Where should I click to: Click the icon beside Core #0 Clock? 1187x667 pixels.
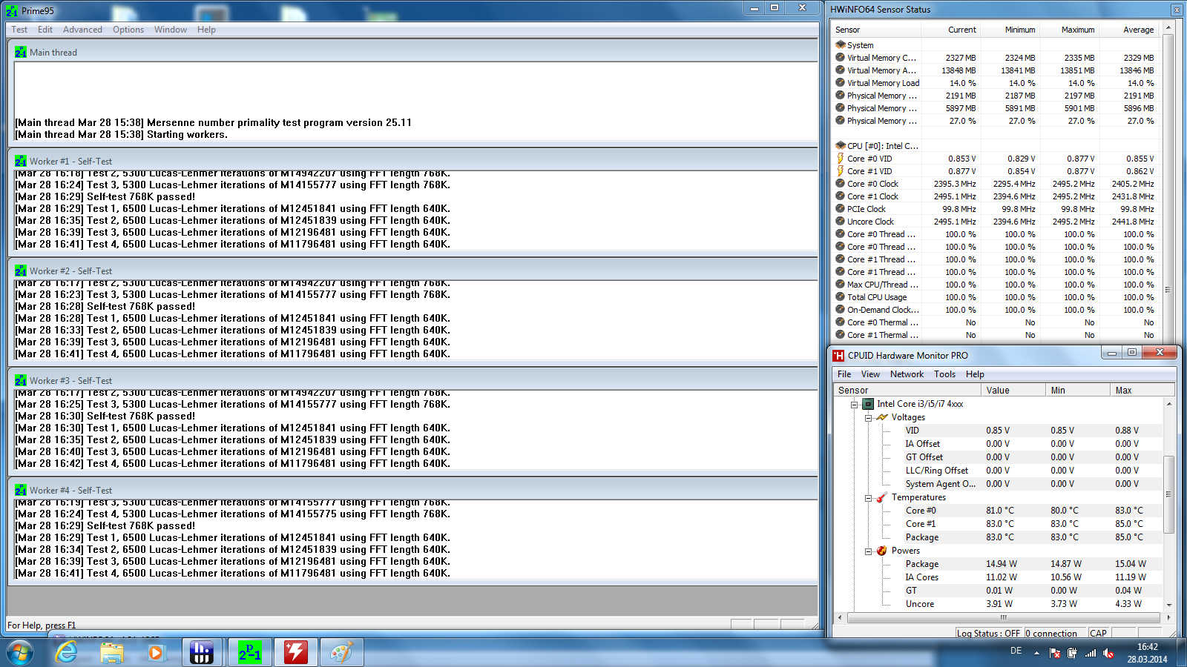[x=841, y=184]
